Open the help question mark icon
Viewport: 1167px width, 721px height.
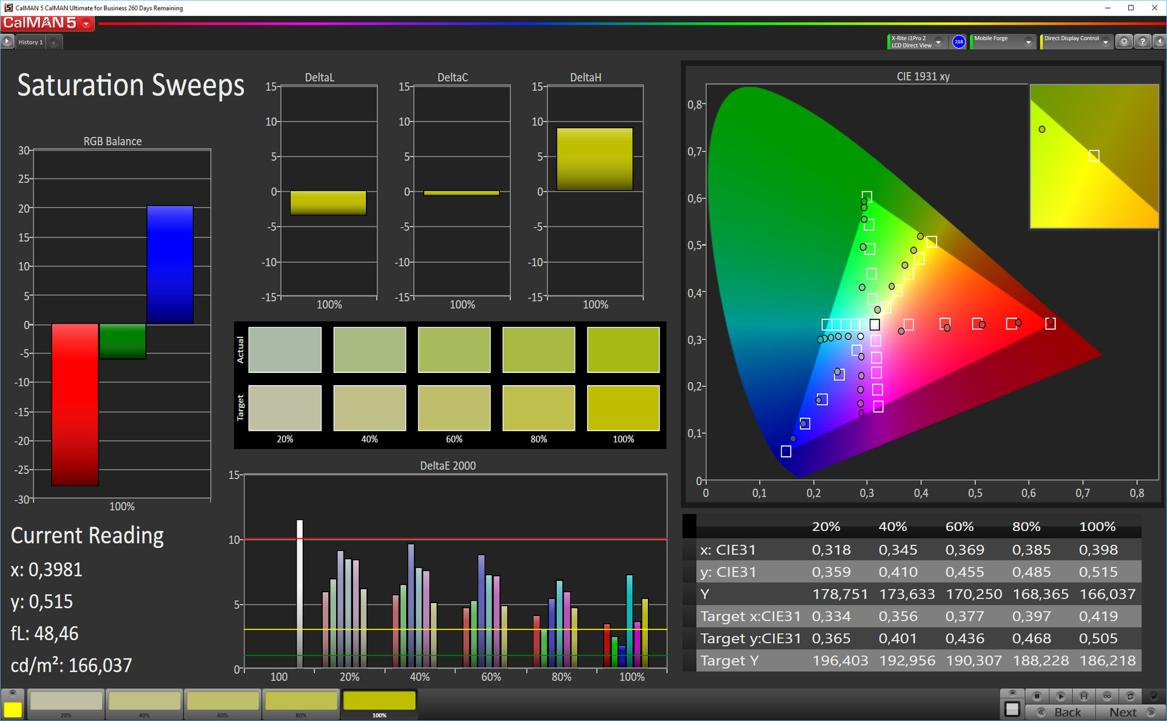(1143, 42)
